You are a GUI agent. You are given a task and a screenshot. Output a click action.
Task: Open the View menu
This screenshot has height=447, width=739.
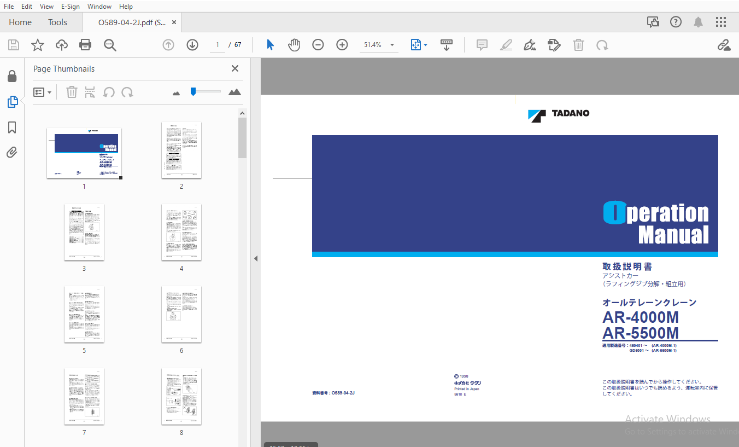pyautogui.click(x=47, y=7)
